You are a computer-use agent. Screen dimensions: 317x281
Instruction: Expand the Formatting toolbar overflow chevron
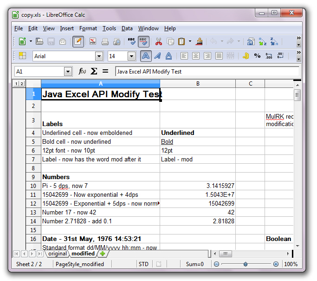(298, 52)
